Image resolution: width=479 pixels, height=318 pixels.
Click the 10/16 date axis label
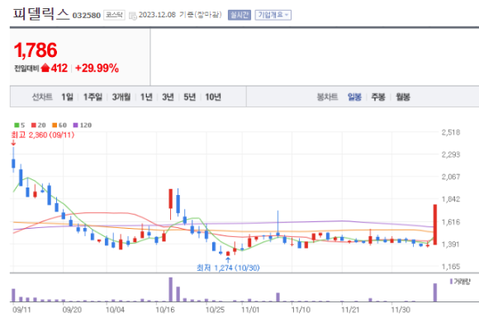(x=165, y=310)
